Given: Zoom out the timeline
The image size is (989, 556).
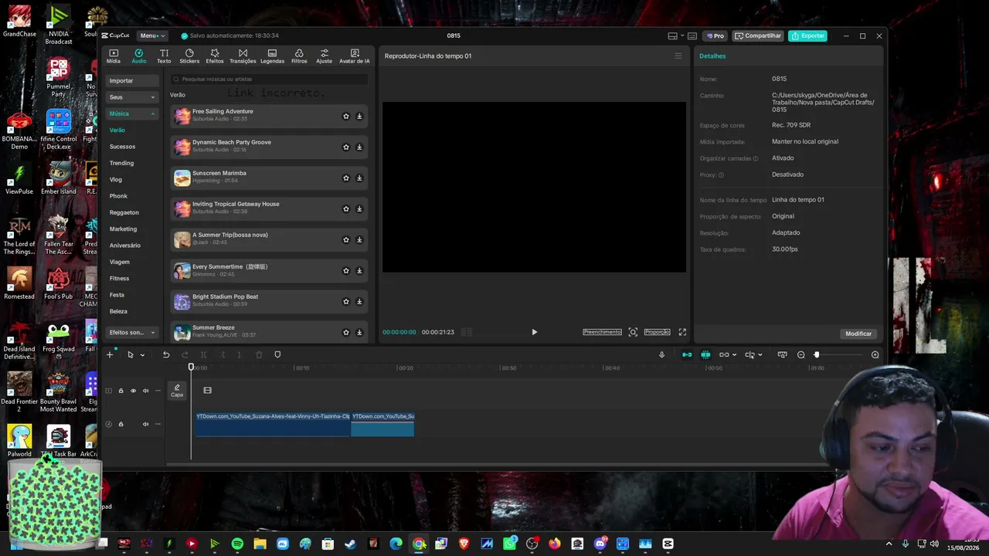Looking at the screenshot, I should click(801, 354).
